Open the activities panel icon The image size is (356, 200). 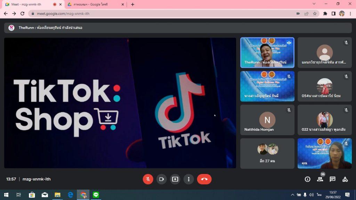click(345, 179)
